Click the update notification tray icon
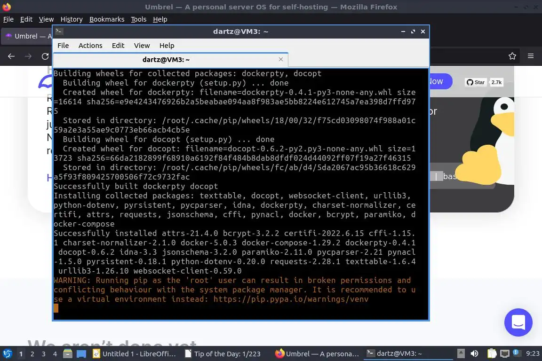542x361 pixels. click(516, 353)
